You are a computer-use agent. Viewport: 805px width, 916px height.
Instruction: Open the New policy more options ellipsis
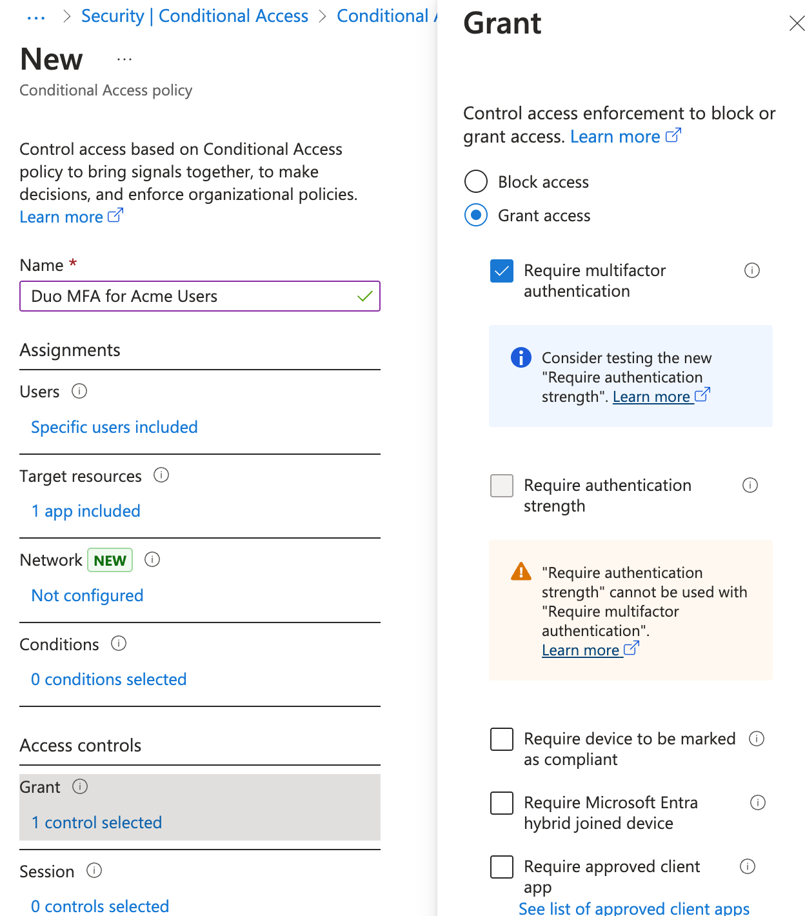tap(124, 59)
